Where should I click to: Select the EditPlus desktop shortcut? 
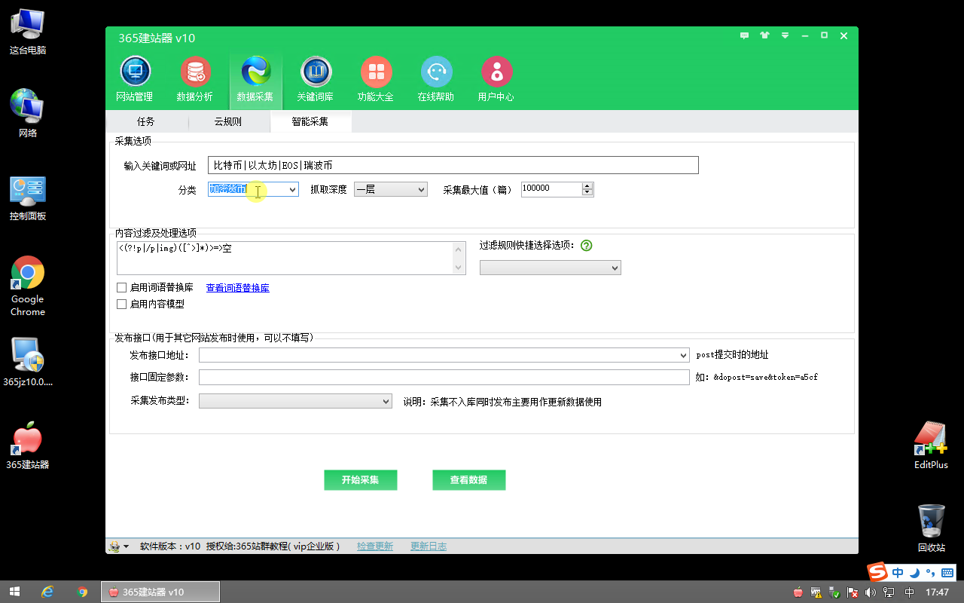(x=931, y=445)
